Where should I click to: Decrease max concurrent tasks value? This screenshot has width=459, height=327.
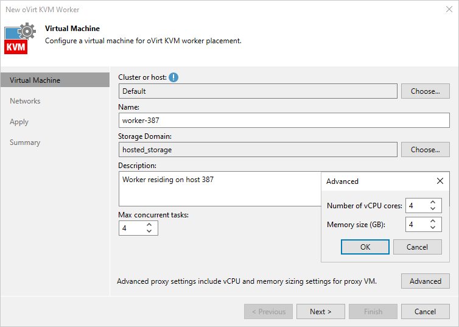coord(149,231)
